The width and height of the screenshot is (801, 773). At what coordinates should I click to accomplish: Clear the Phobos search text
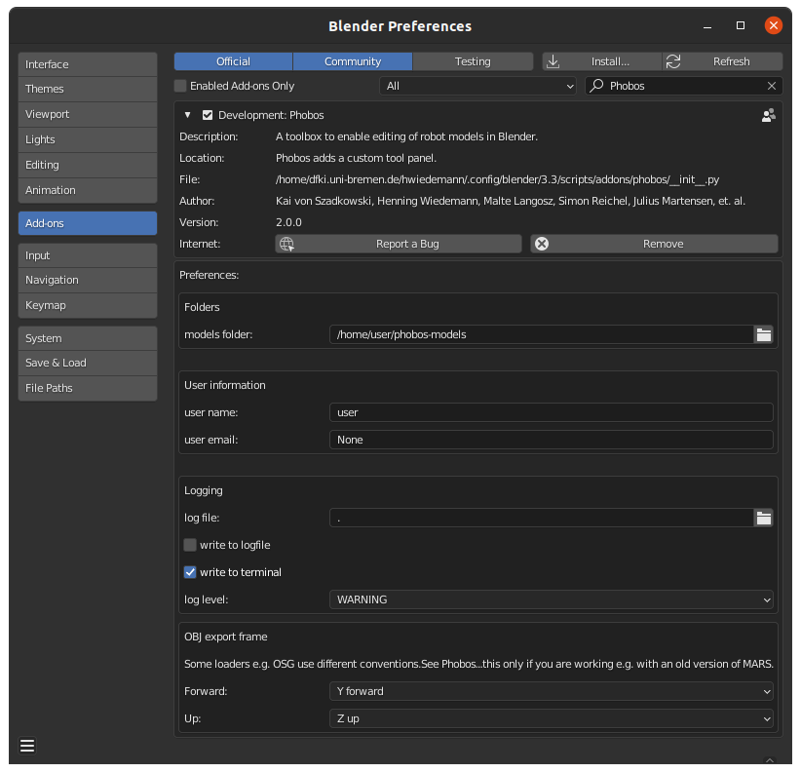coord(772,86)
